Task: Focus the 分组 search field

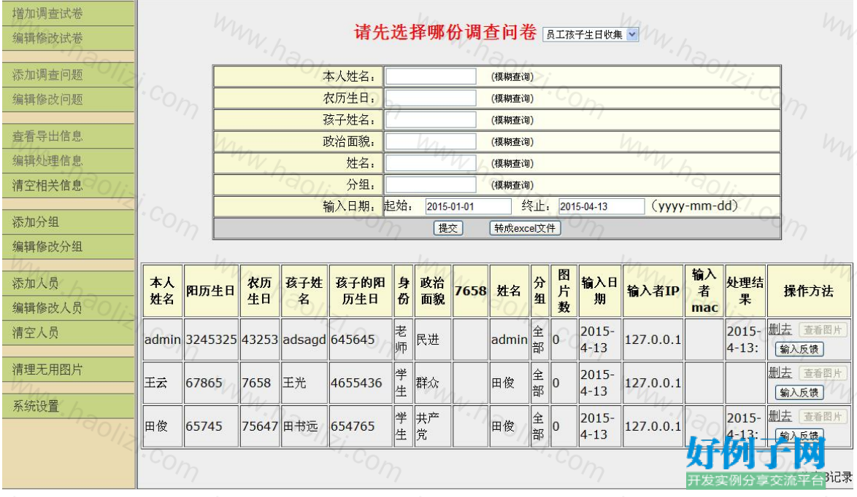Action: (x=431, y=185)
